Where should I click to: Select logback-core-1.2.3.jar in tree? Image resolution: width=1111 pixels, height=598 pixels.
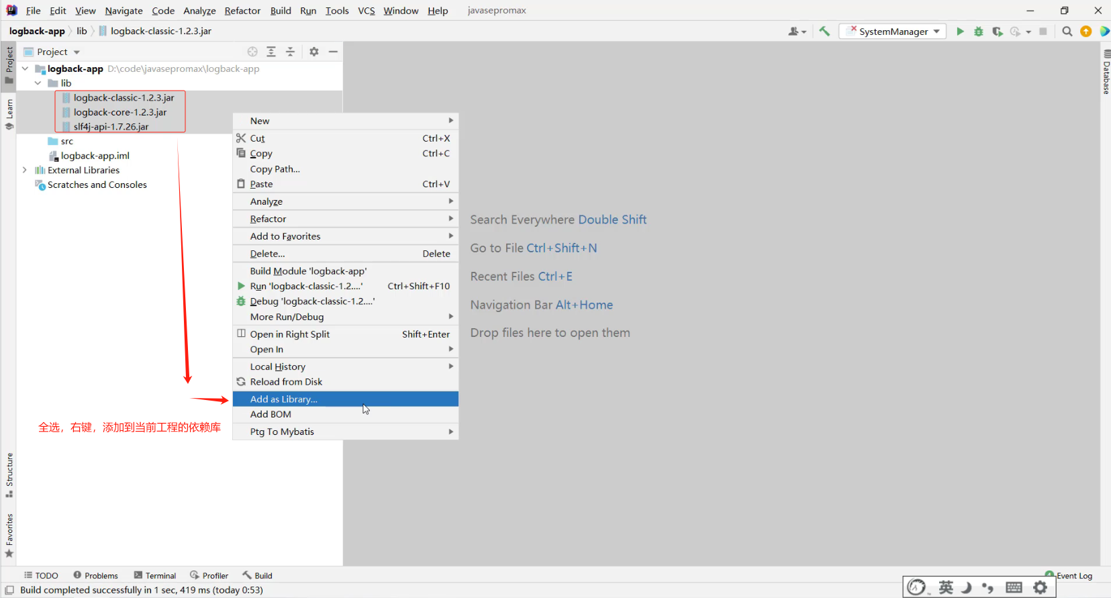click(120, 112)
